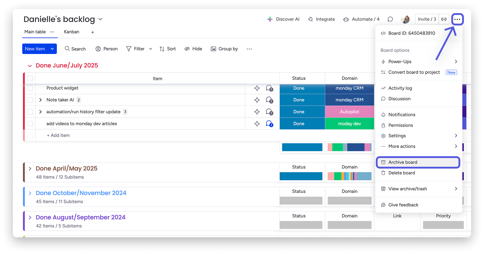Open the Discover AI sparkle icon
Screen dimensions: 484x254
[x=270, y=19]
